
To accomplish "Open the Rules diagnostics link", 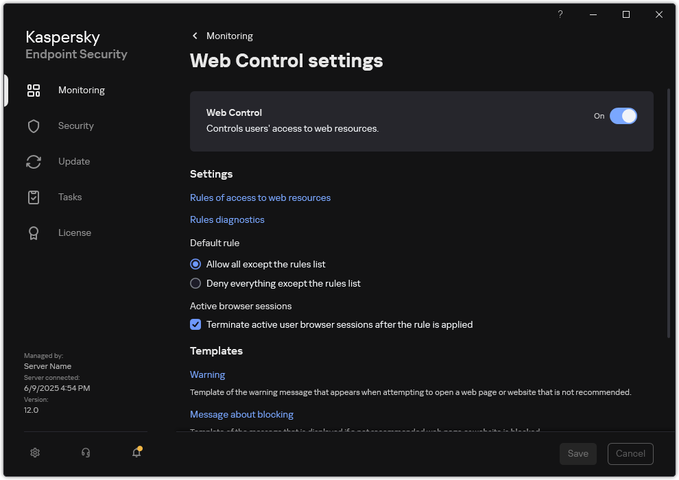I will [227, 219].
